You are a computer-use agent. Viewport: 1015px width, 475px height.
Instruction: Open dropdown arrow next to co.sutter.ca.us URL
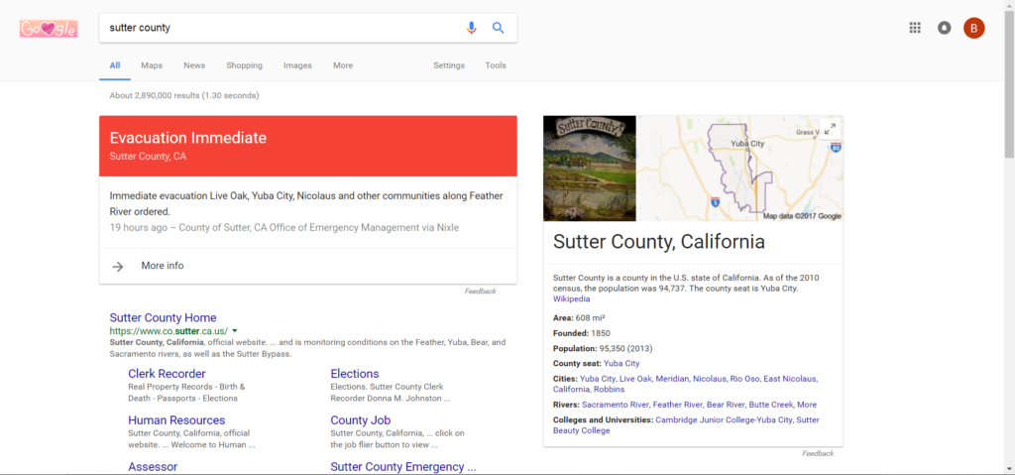[x=234, y=330]
